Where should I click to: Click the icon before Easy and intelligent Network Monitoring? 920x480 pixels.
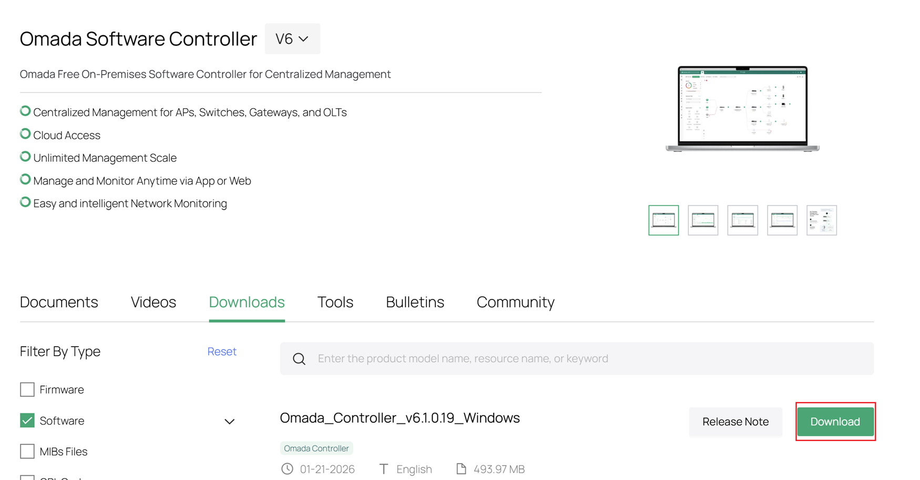[25, 201]
